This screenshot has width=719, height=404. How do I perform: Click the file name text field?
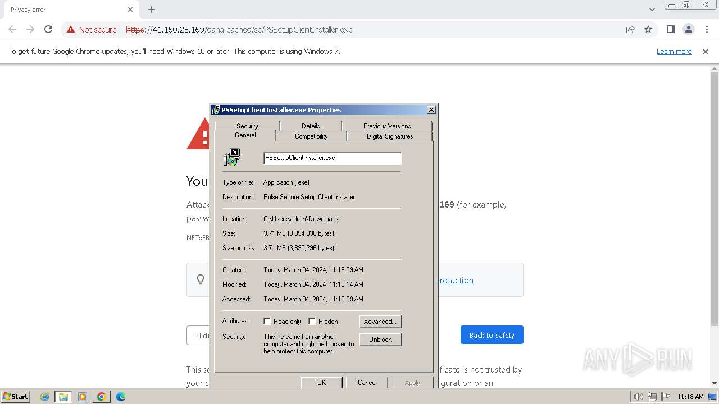click(332, 158)
